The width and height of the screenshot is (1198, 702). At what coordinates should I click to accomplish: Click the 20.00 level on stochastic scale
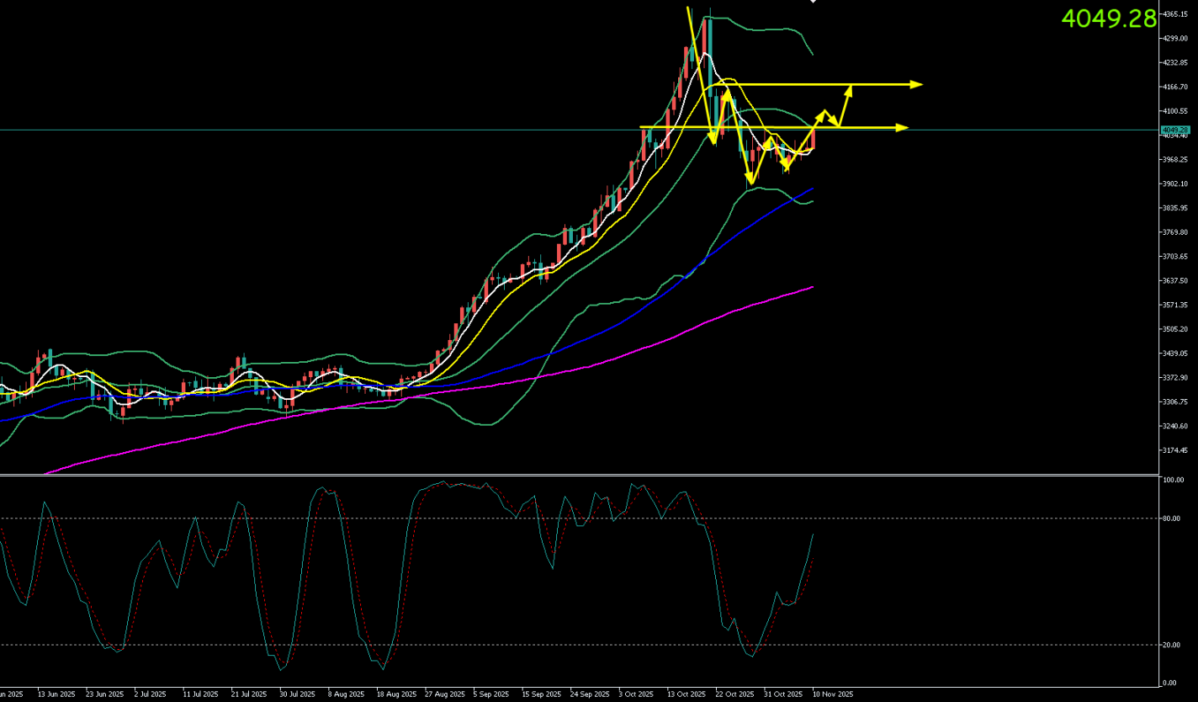coord(1173,645)
